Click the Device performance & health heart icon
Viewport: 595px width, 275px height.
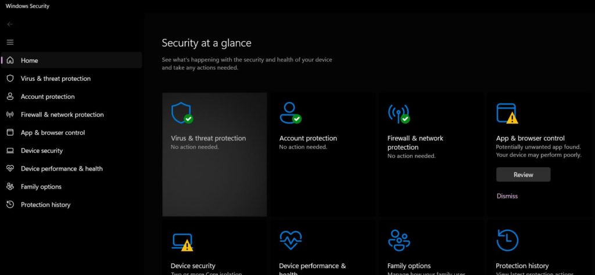pos(289,240)
